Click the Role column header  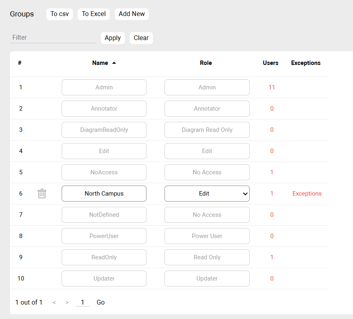(x=206, y=63)
